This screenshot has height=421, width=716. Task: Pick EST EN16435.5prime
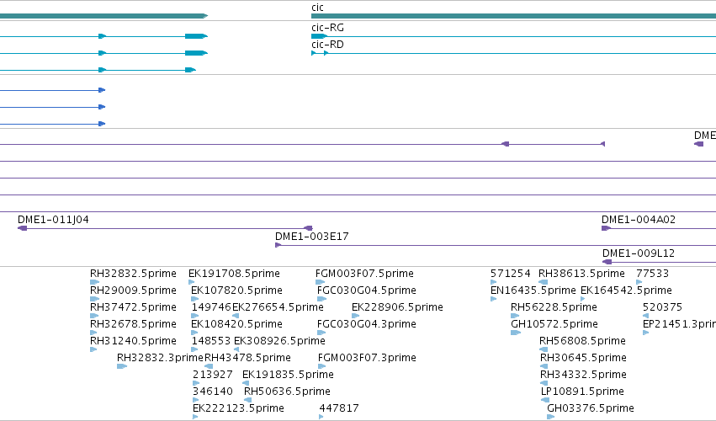[x=533, y=290]
